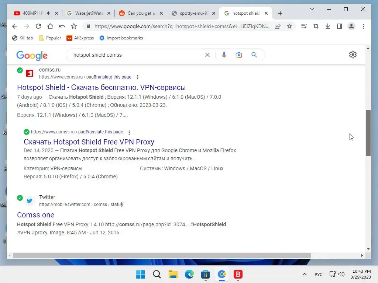Image resolution: width=378 pixels, height=283 pixels.
Task: Open the browser home page
Action: [x=50, y=26]
